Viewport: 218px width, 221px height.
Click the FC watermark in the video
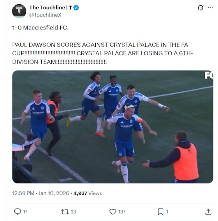click(209, 75)
